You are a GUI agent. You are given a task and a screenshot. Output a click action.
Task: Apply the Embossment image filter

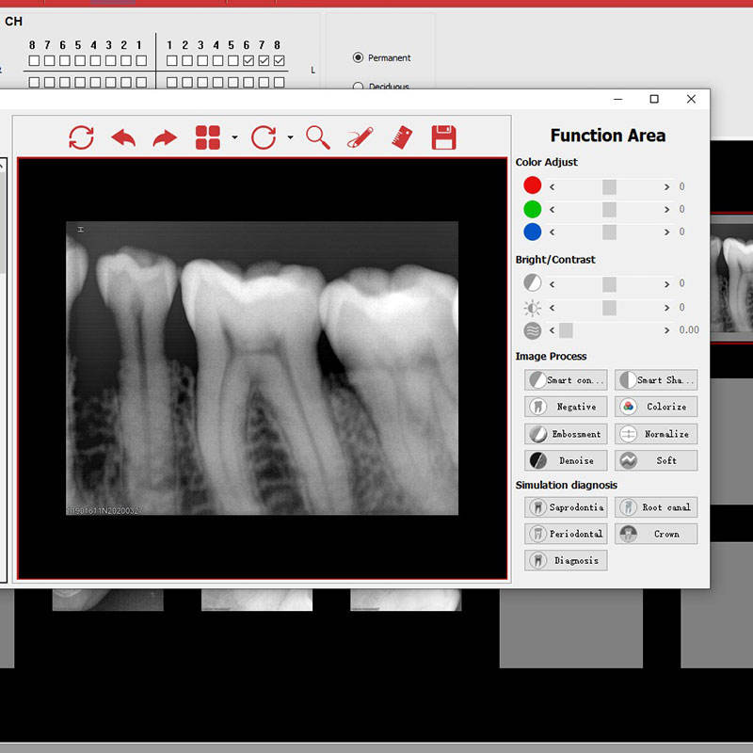(566, 434)
